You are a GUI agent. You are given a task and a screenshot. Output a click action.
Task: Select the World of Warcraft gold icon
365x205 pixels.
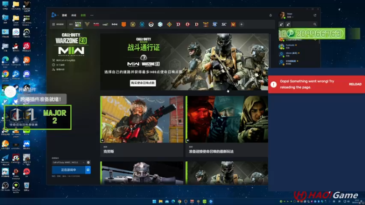point(133,24)
